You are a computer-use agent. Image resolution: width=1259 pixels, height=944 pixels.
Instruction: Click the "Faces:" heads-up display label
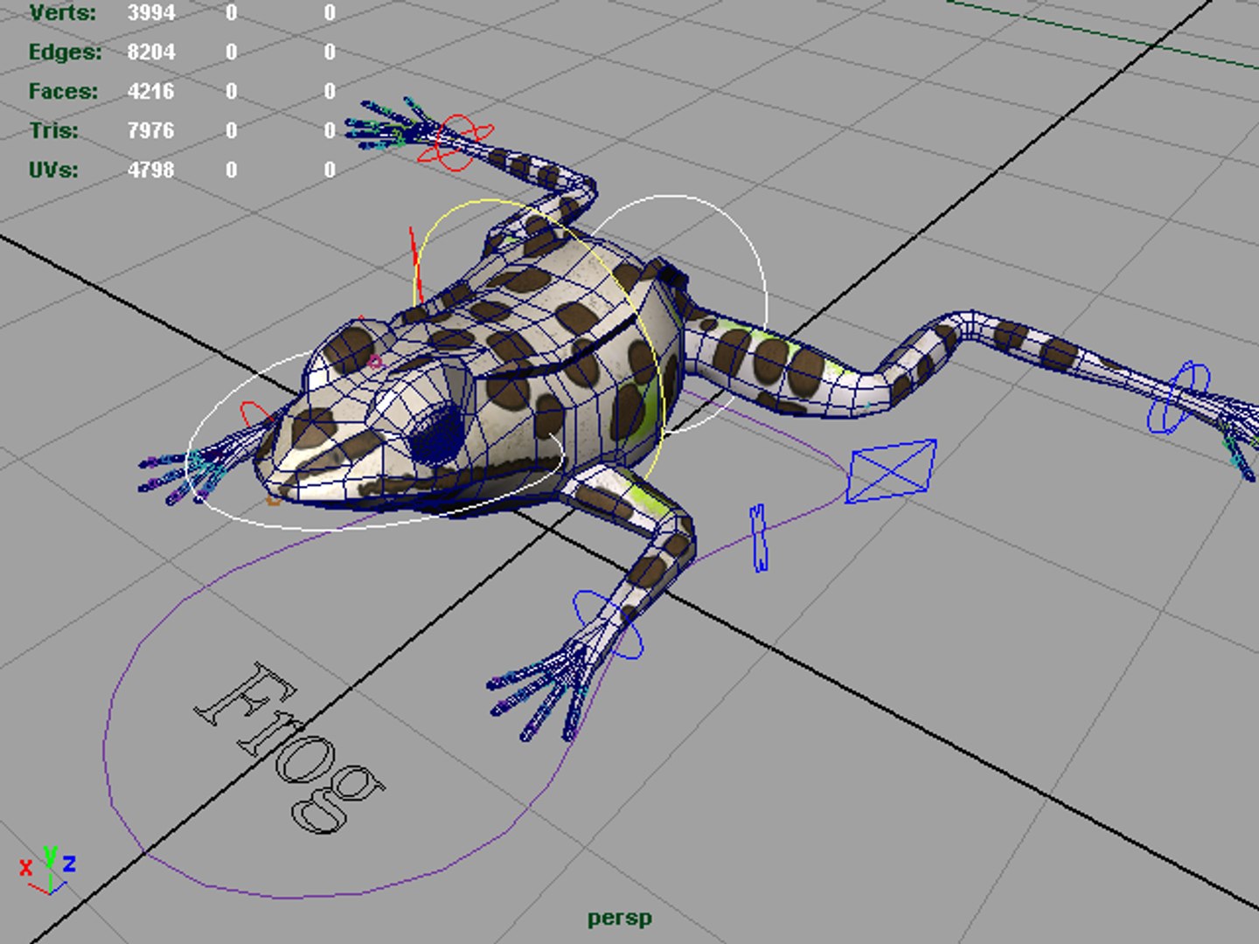(64, 91)
